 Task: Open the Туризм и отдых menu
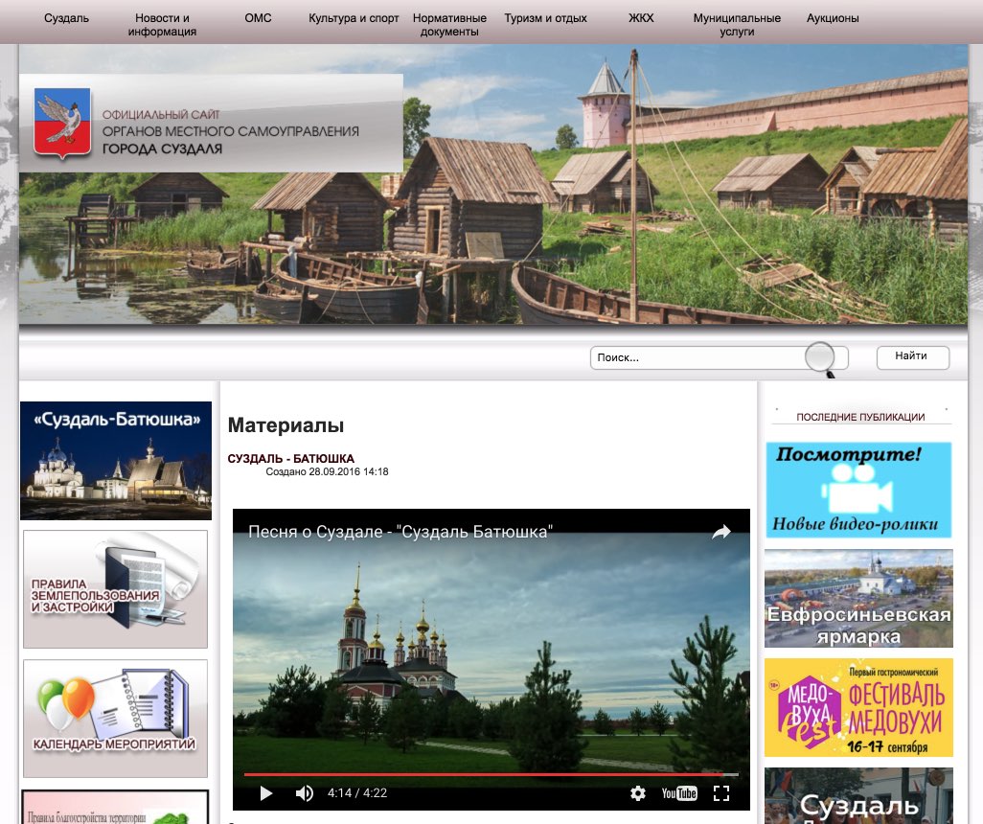point(545,18)
